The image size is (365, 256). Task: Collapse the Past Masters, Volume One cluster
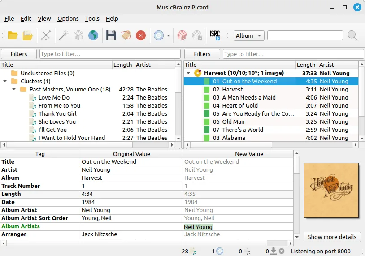pos(14,89)
